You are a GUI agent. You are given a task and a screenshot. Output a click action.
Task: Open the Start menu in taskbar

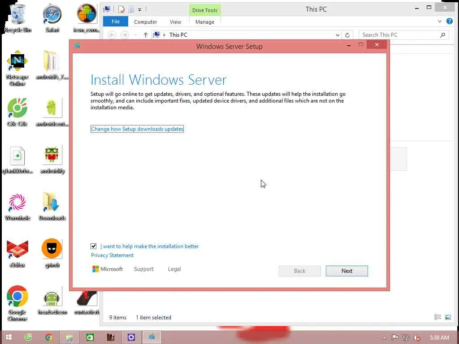point(9,337)
